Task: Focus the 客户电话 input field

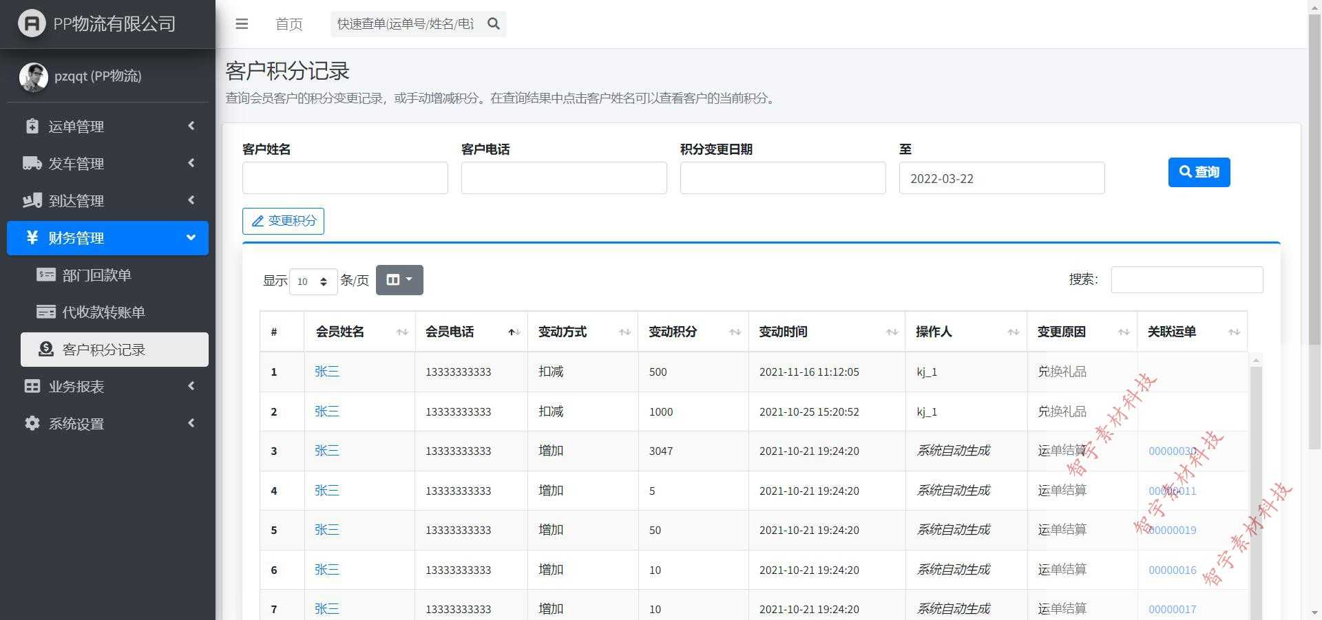Action: [564, 178]
